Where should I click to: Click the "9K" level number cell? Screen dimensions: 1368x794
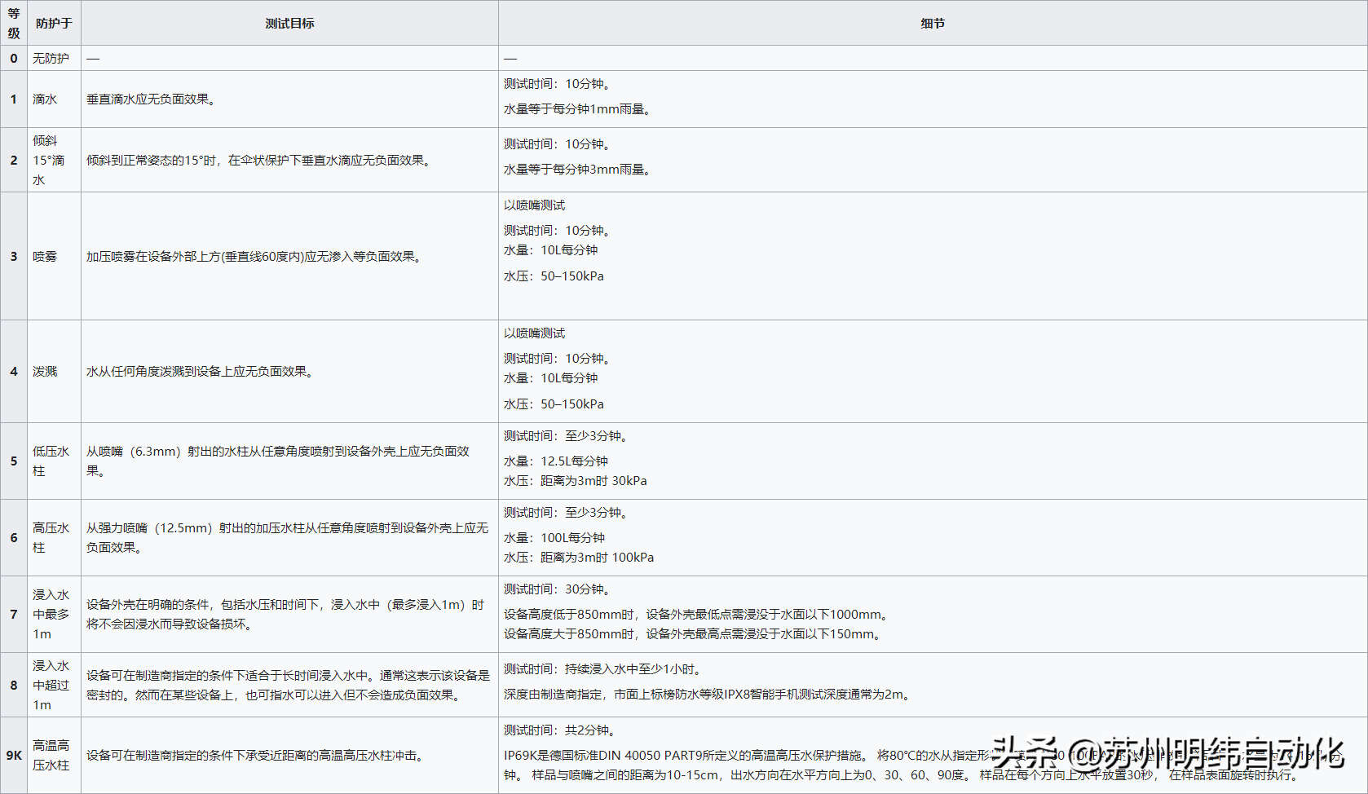coord(14,756)
